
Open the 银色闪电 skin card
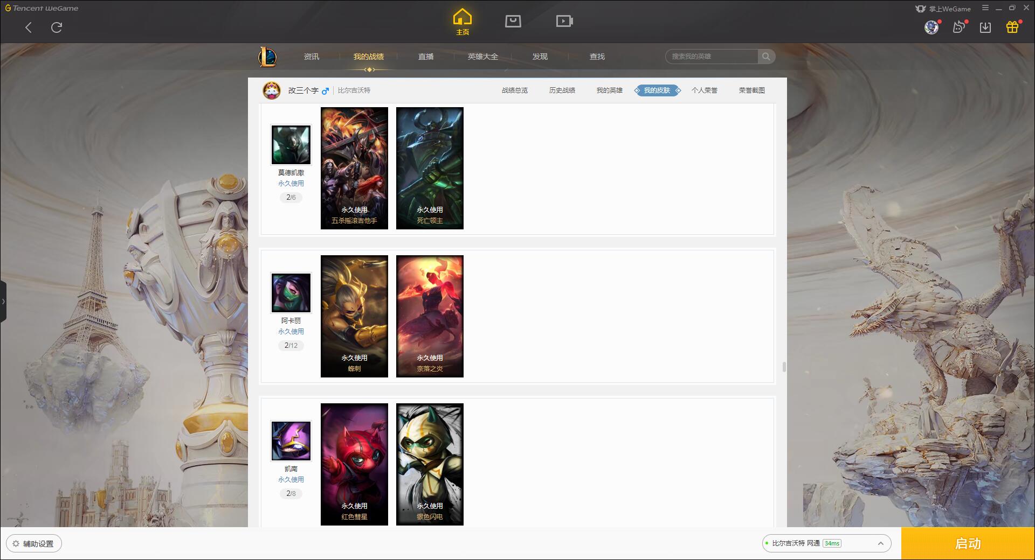(x=430, y=464)
